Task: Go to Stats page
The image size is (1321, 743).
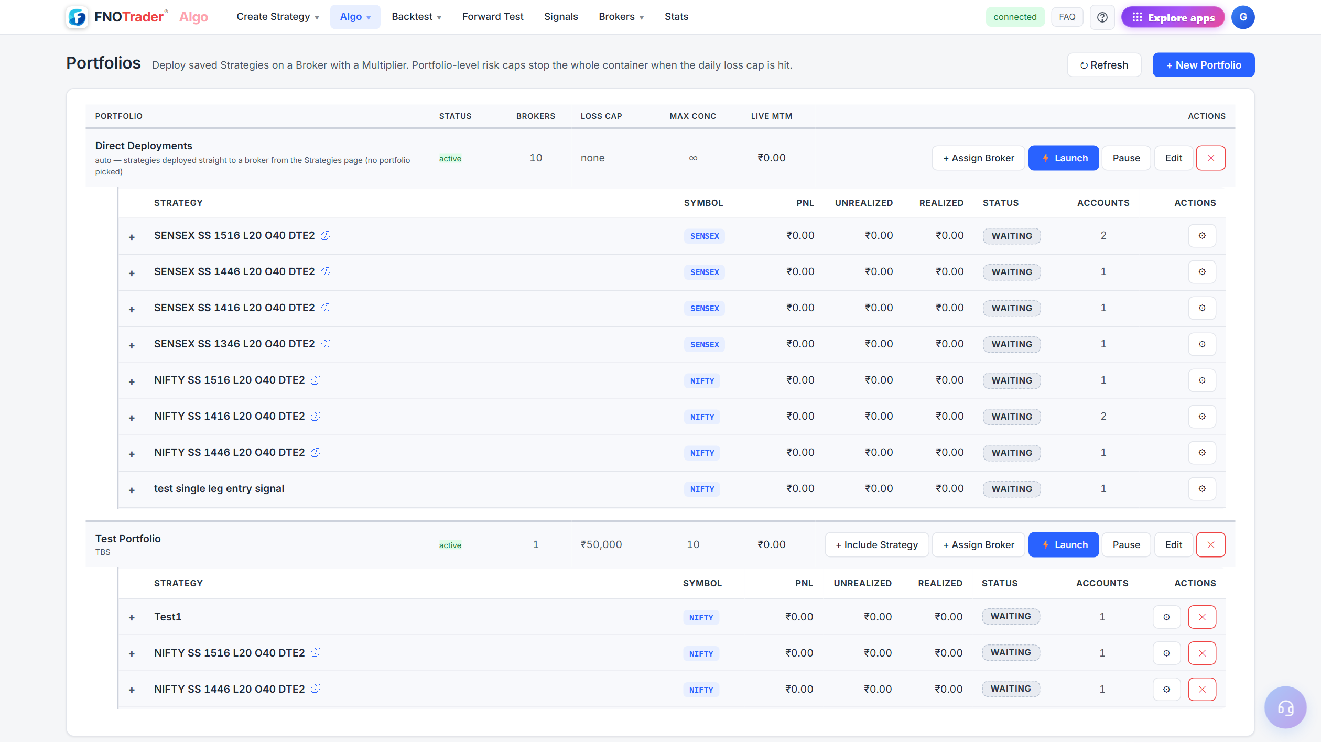Action: [676, 17]
